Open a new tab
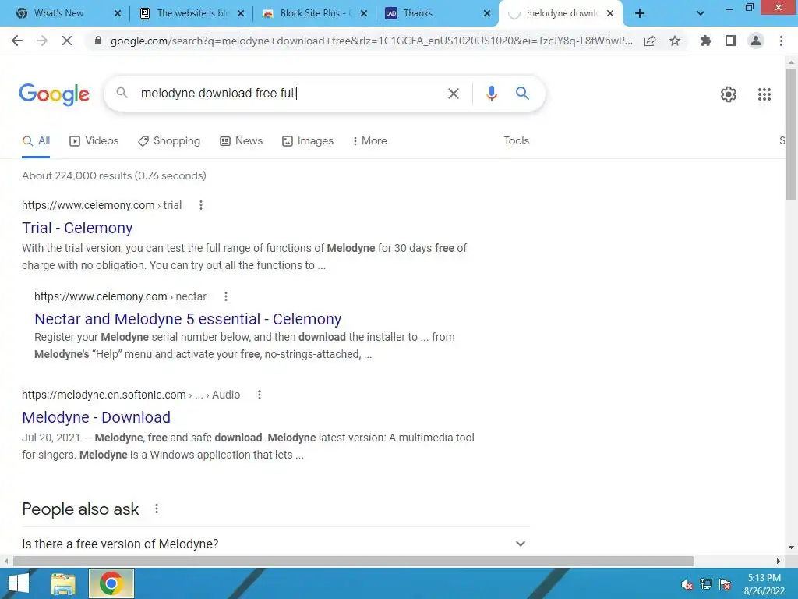The width and height of the screenshot is (798, 599). 640,13
